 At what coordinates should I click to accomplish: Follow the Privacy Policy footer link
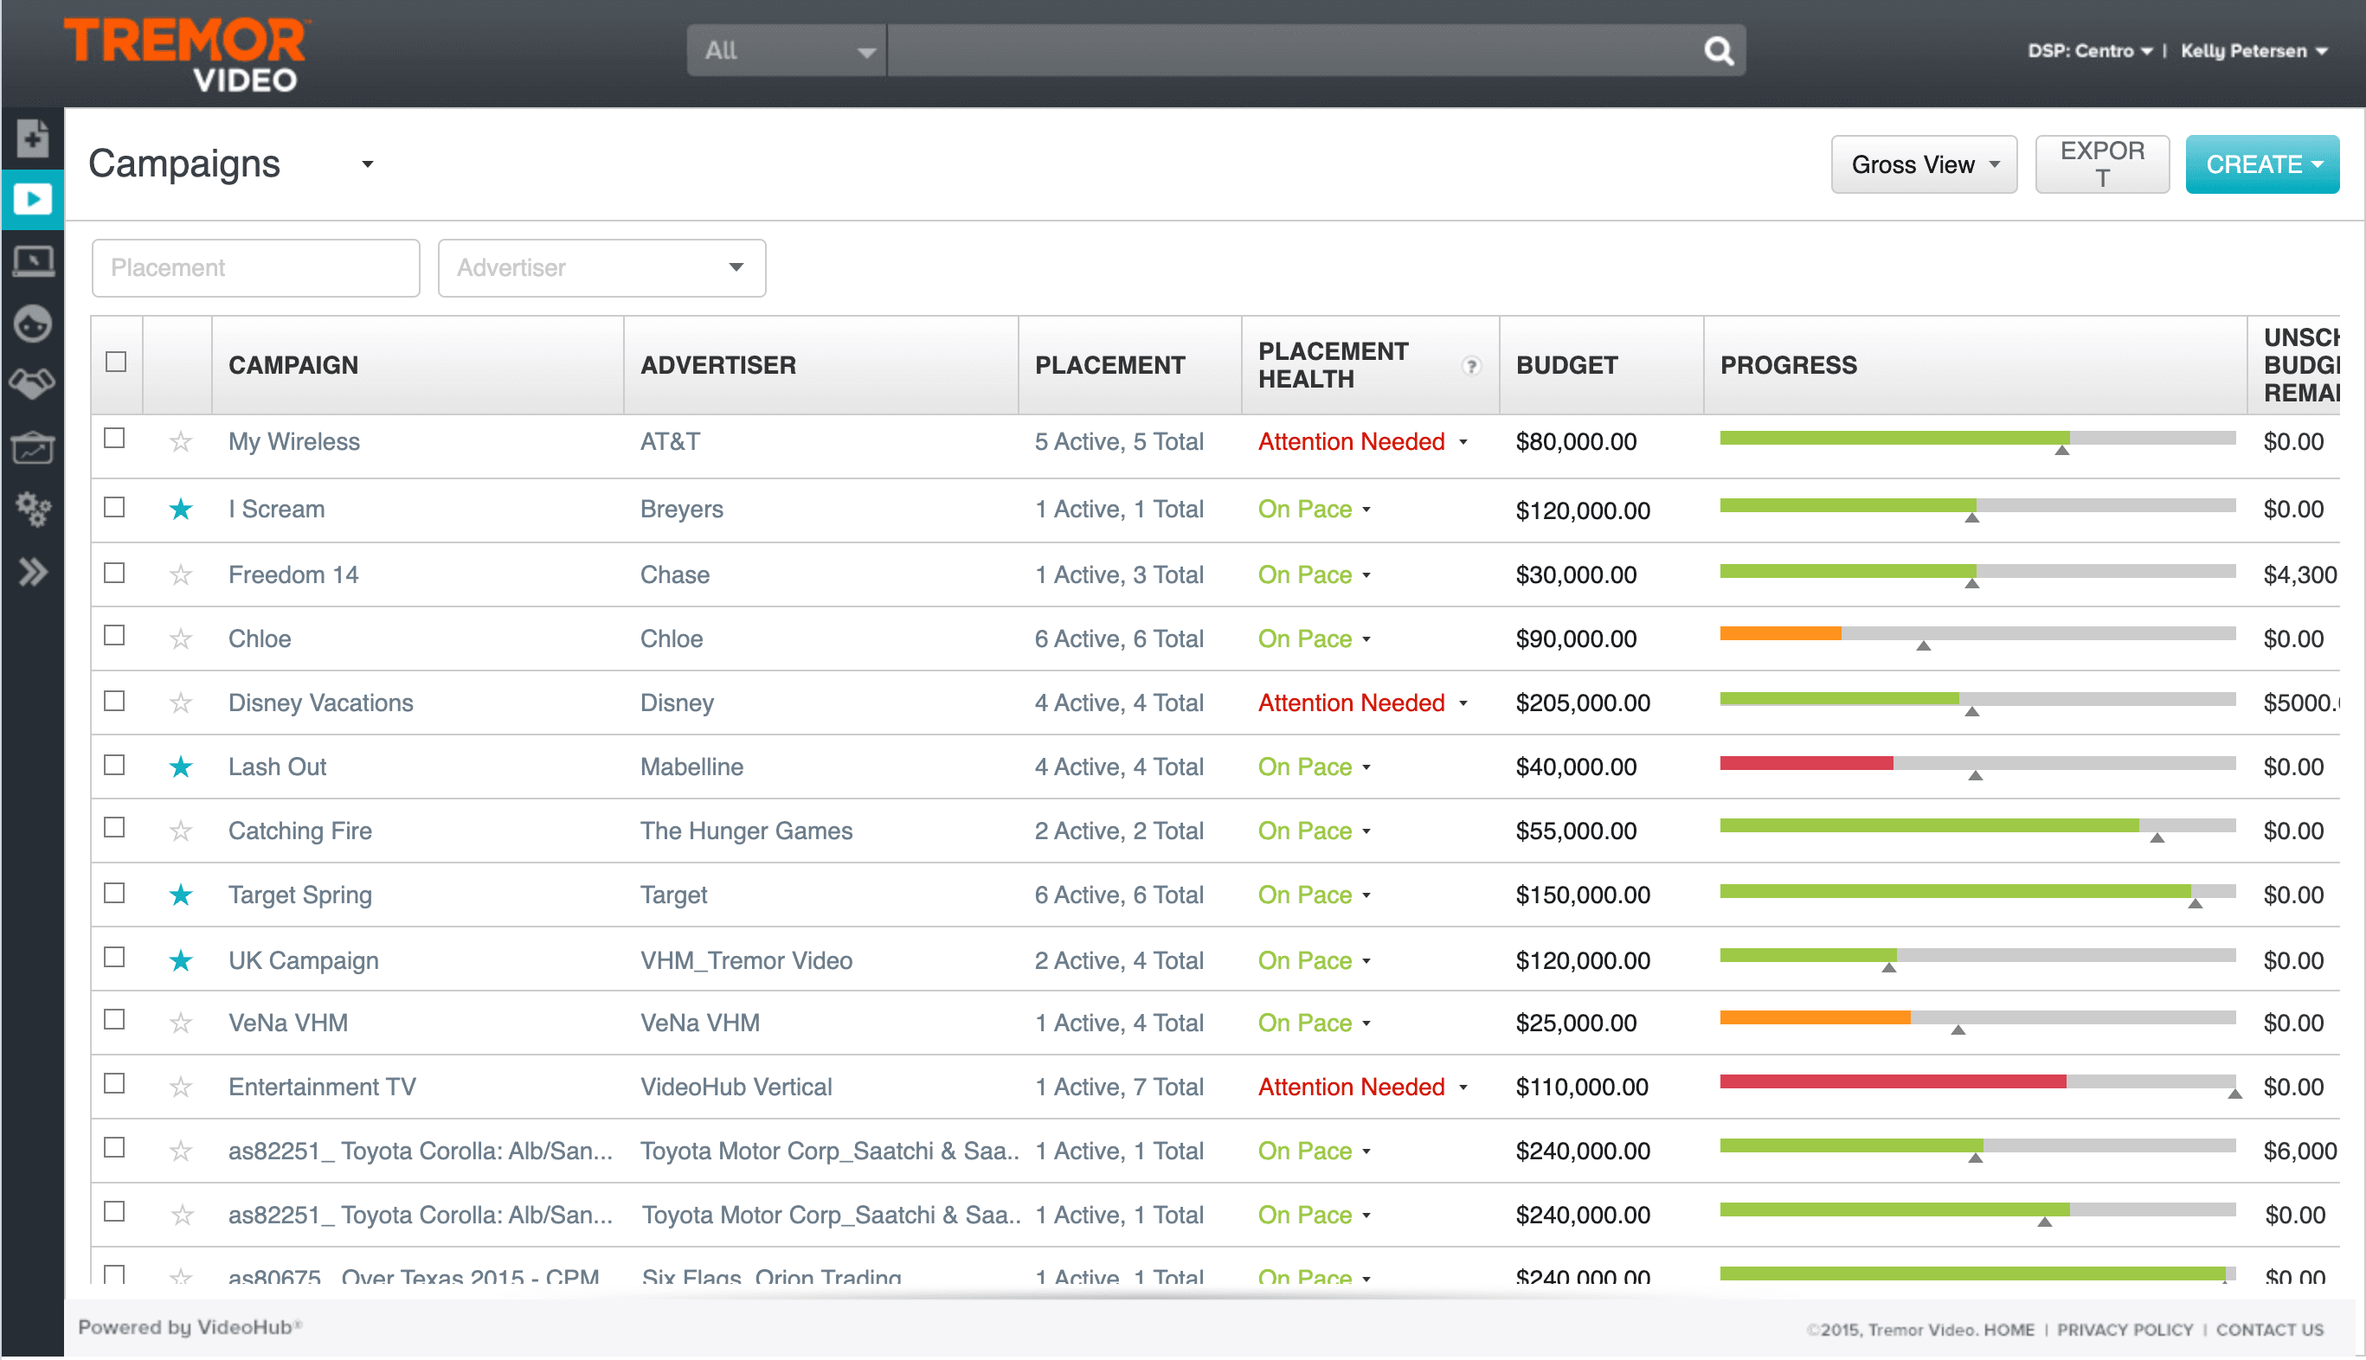coord(2124,1330)
